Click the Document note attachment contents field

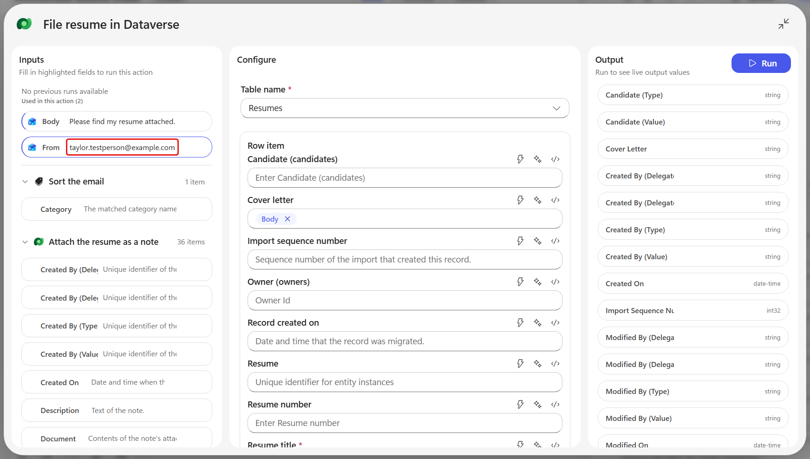[x=117, y=438]
